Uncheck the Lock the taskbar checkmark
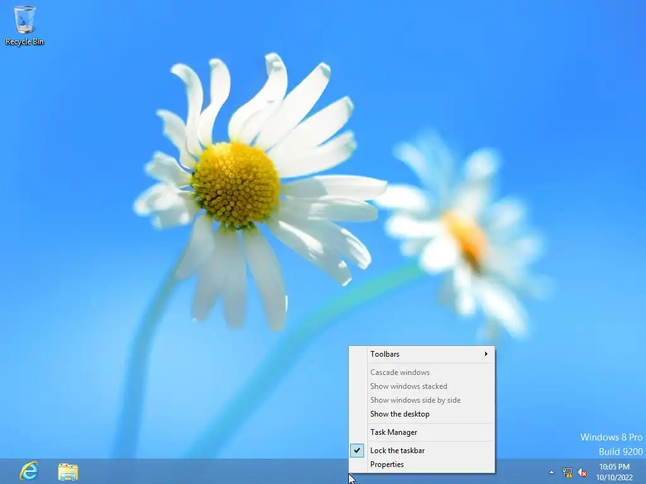Screen dimensions: 646x484 pyautogui.click(x=357, y=450)
